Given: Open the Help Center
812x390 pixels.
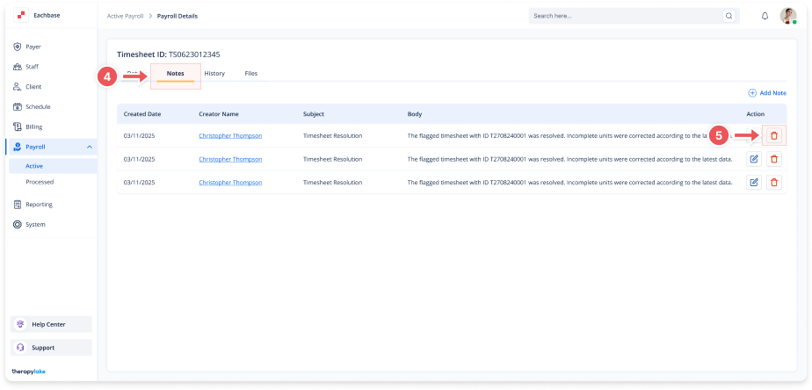Looking at the screenshot, I should [51, 324].
